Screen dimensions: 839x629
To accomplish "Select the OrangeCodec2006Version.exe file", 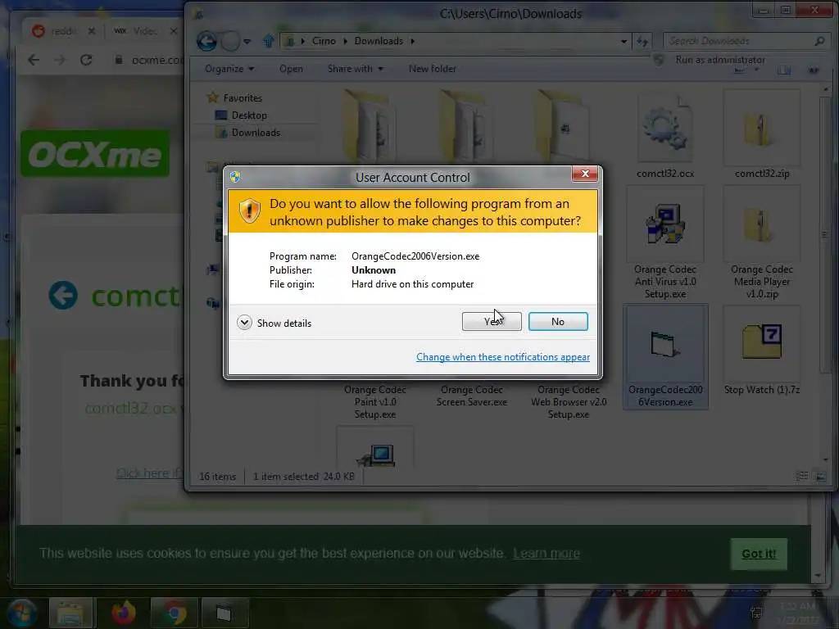I will tap(665, 356).
